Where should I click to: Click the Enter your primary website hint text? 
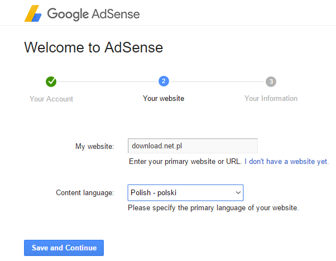point(185,161)
